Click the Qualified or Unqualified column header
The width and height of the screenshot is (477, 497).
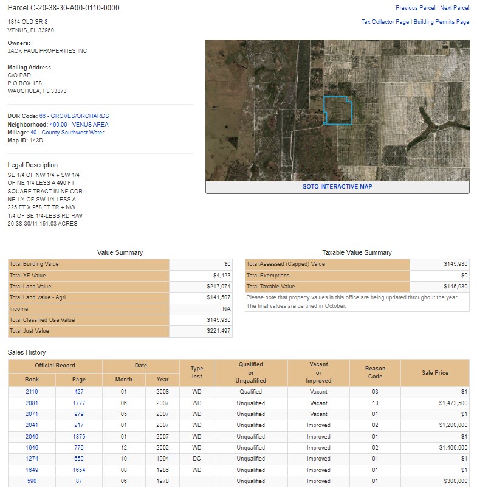click(x=251, y=373)
